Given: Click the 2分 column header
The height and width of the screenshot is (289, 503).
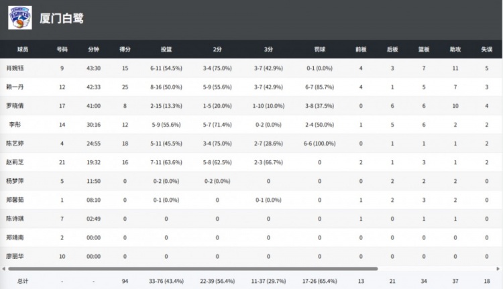Looking at the screenshot, I should (217, 50).
